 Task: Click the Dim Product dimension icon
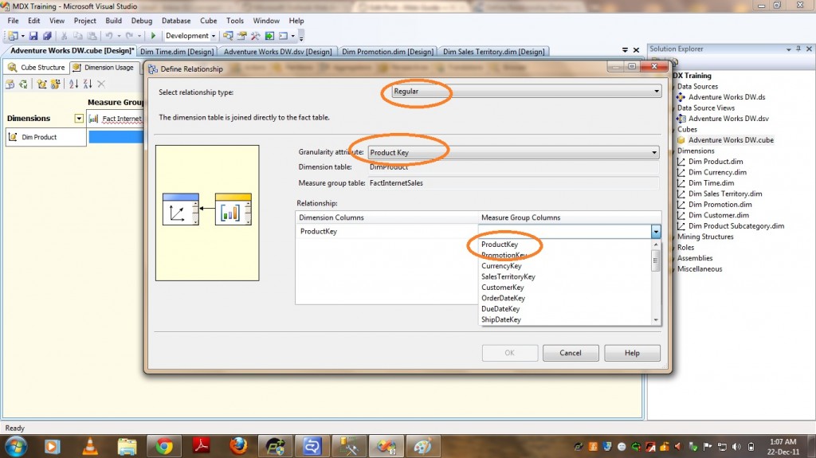click(x=14, y=137)
